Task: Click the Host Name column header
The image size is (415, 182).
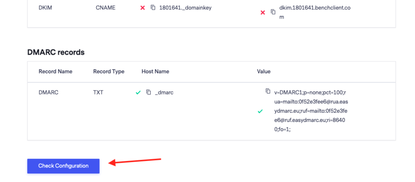Action: click(155, 71)
